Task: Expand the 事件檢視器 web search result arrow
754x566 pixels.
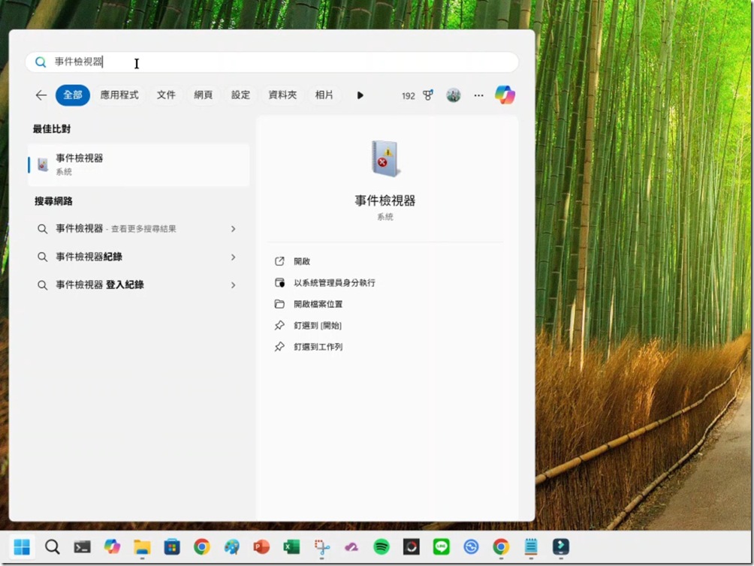Action: [x=233, y=229]
